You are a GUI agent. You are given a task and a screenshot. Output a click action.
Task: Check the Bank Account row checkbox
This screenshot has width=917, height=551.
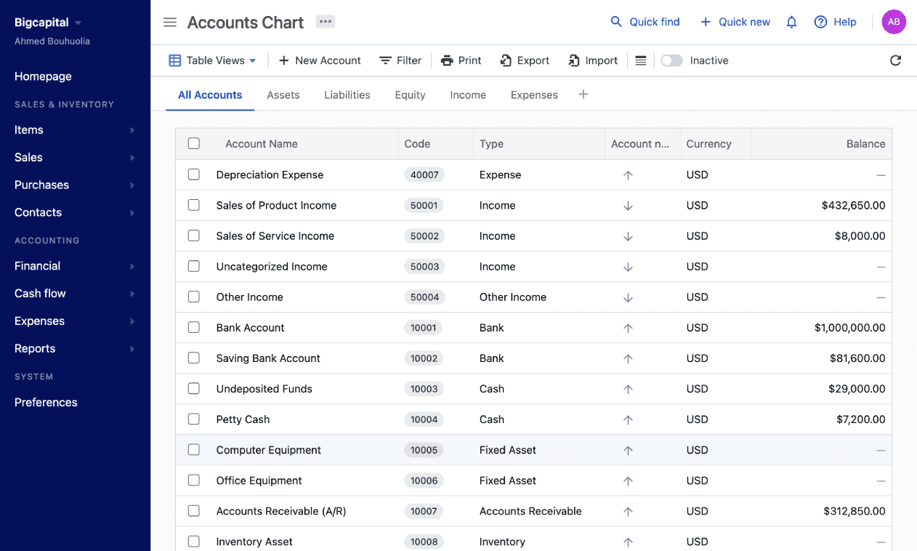click(x=194, y=328)
